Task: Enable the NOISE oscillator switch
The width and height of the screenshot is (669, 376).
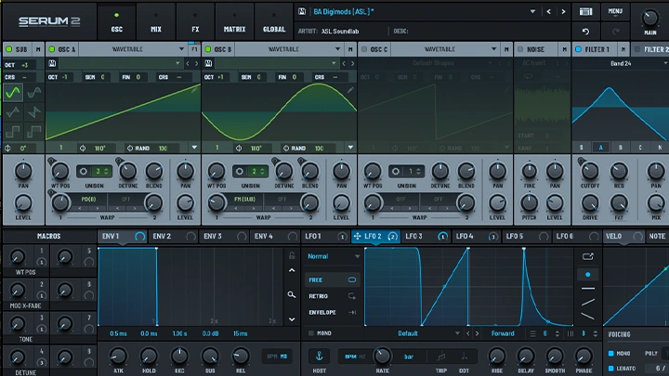Action: click(520, 49)
